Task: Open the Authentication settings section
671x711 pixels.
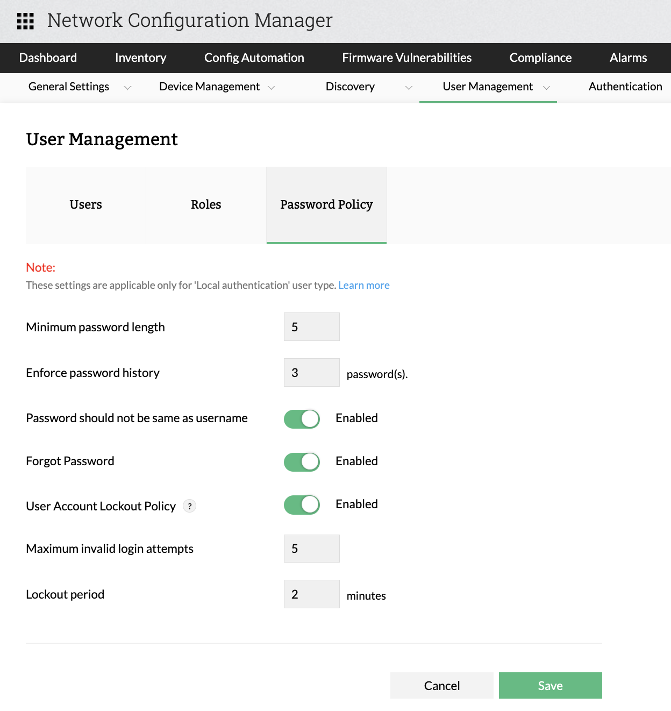Action: 625,87
